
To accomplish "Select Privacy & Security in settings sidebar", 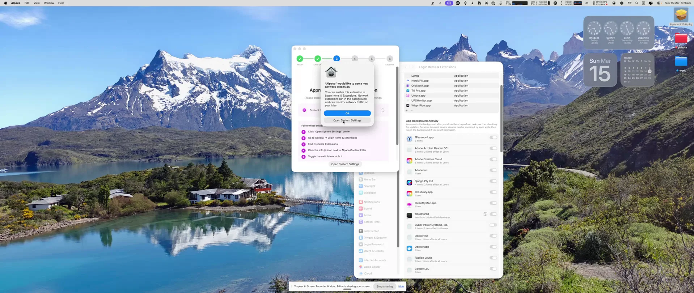I will coord(375,238).
